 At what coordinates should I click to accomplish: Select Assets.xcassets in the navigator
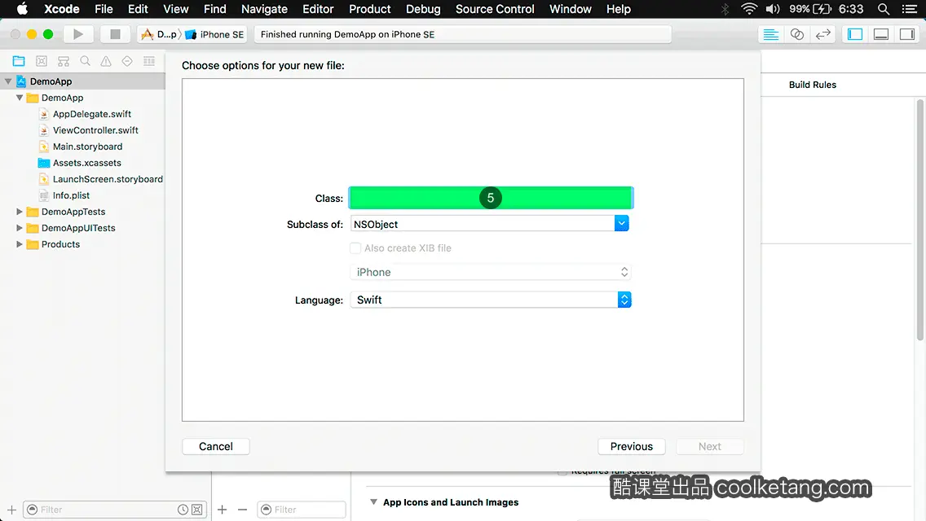pyautogui.click(x=86, y=162)
